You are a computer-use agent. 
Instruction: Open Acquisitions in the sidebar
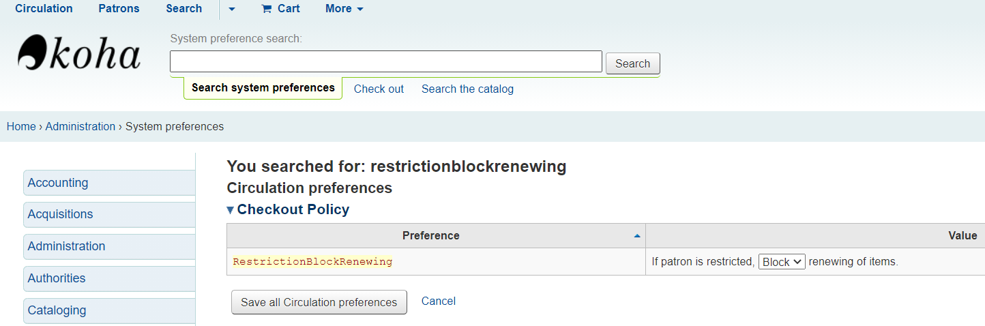109,214
